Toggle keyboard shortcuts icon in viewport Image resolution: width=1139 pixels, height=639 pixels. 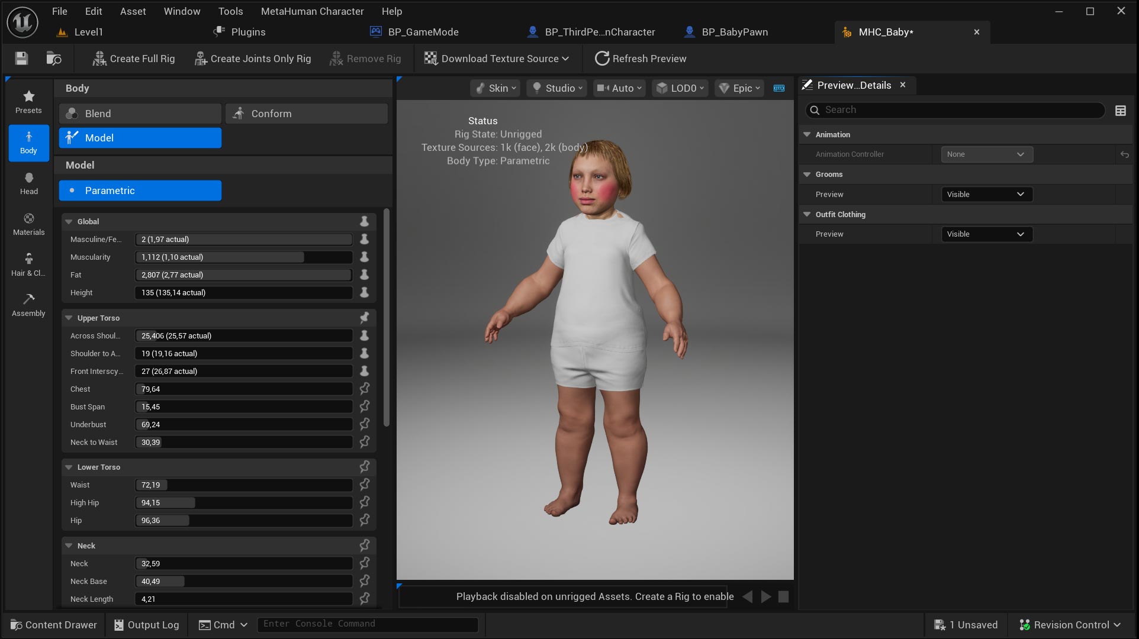(x=779, y=88)
